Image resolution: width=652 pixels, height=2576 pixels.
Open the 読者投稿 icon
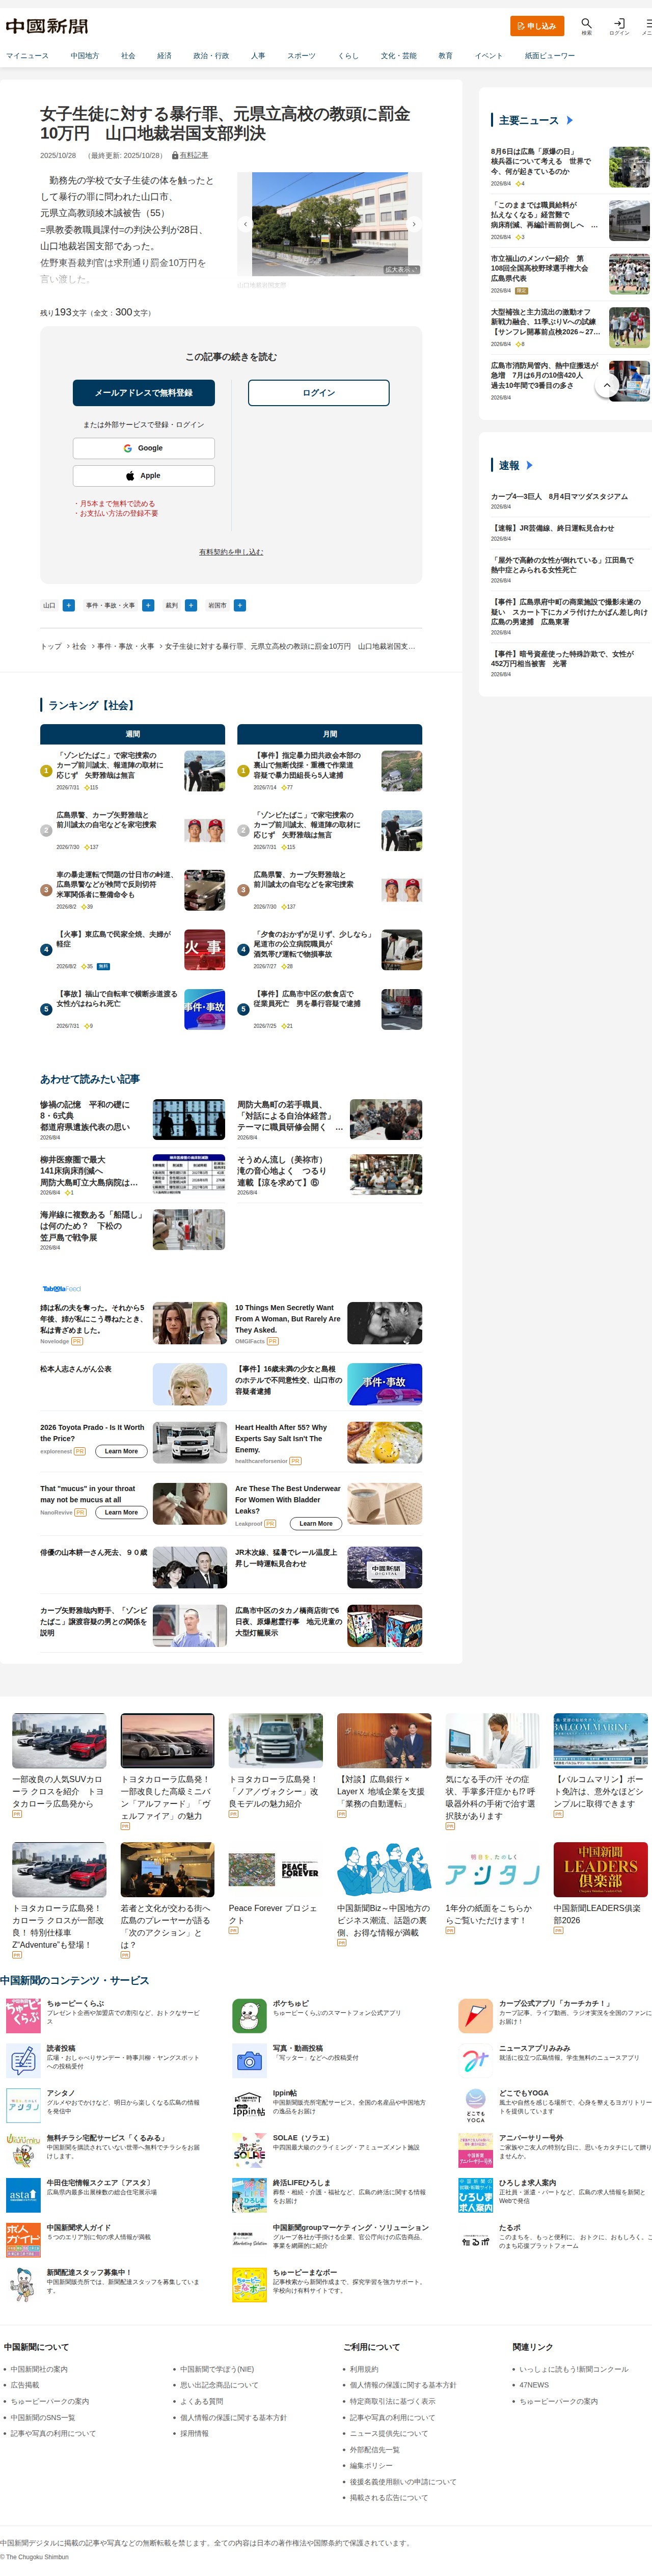point(23,2061)
